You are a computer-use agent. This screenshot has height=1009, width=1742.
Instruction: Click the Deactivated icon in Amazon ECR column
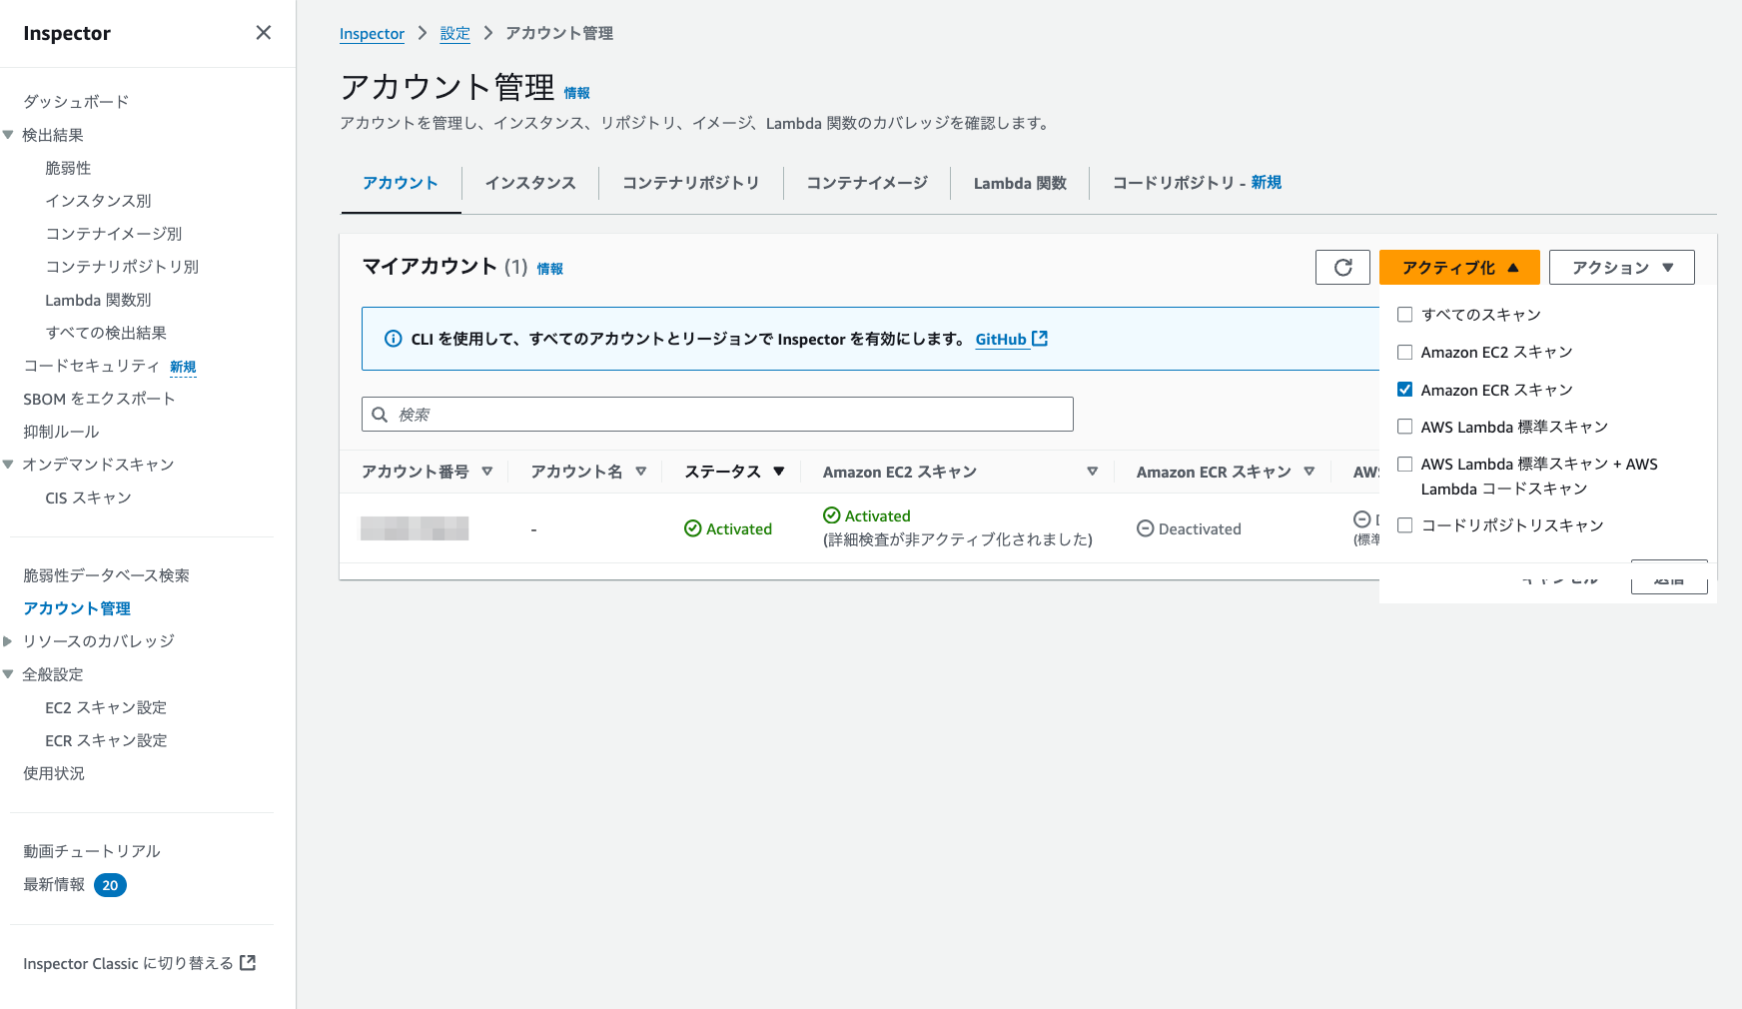click(x=1145, y=528)
